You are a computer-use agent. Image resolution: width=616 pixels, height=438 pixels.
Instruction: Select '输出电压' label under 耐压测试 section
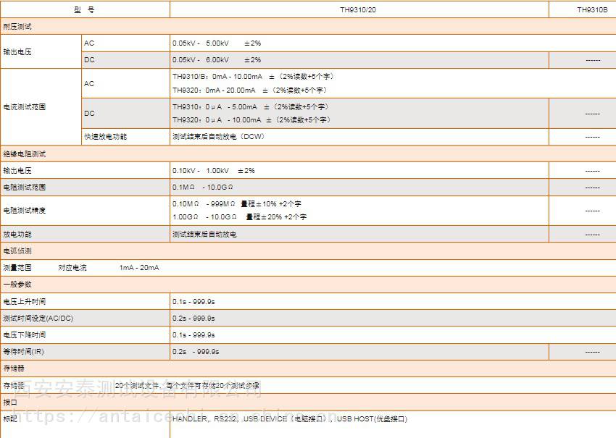click(x=17, y=52)
